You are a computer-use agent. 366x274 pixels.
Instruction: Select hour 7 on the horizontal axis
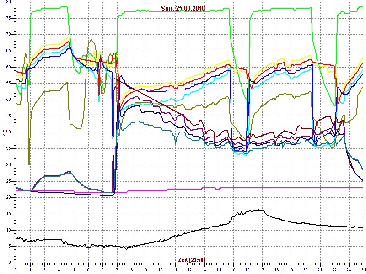117,269
